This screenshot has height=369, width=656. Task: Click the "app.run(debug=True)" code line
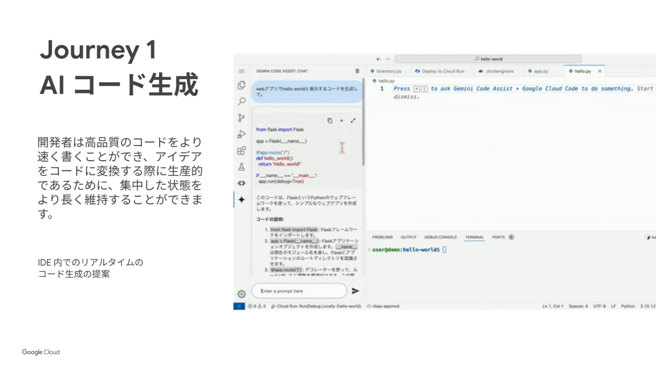tap(281, 181)
